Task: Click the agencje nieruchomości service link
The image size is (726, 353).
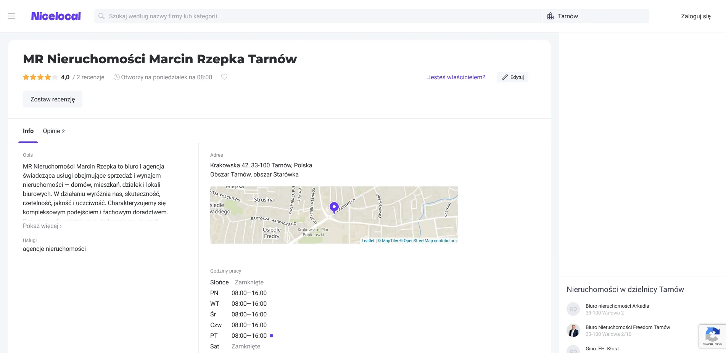Action: 54,249
